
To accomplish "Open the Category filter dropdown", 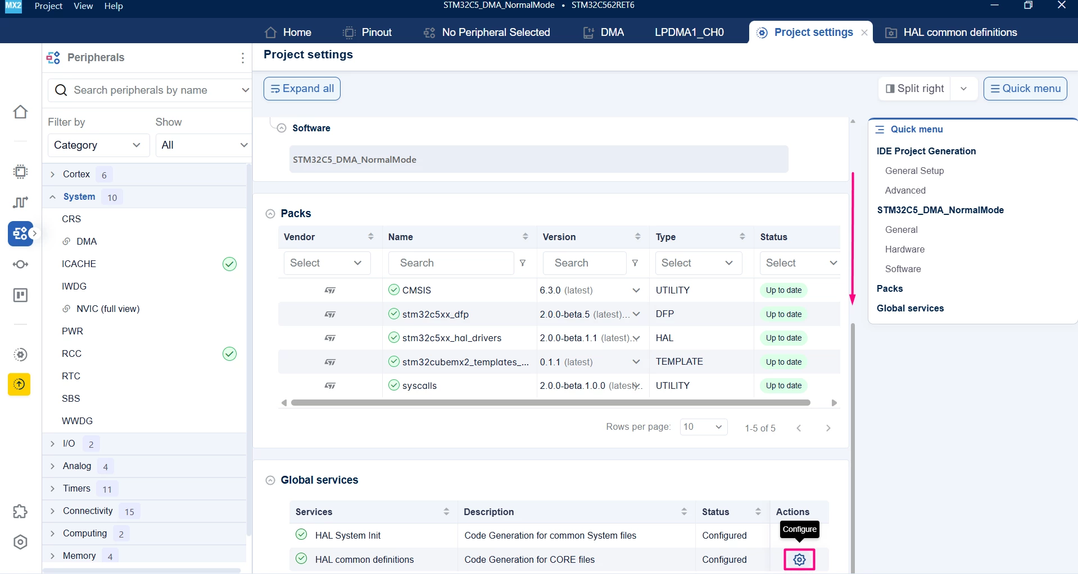I will click(98, 145).
